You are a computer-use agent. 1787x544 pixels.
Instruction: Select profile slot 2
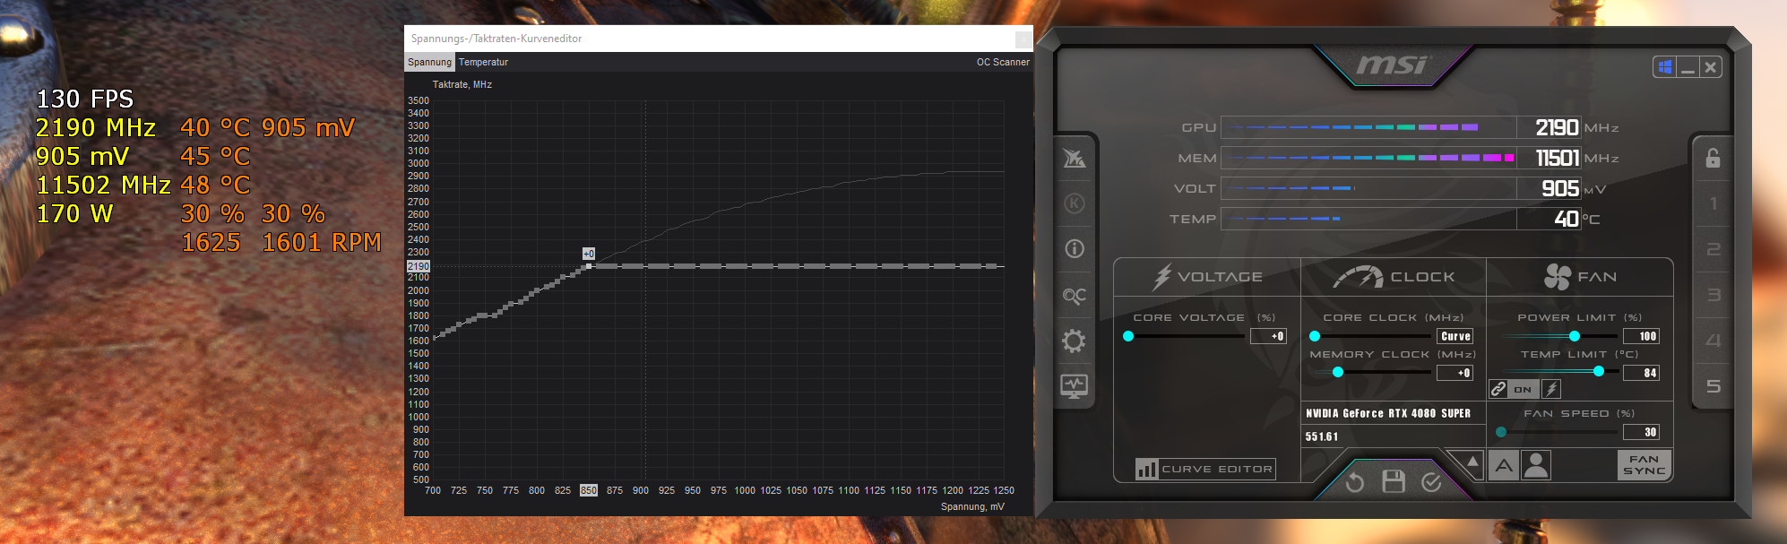(x=1713, y=249)
